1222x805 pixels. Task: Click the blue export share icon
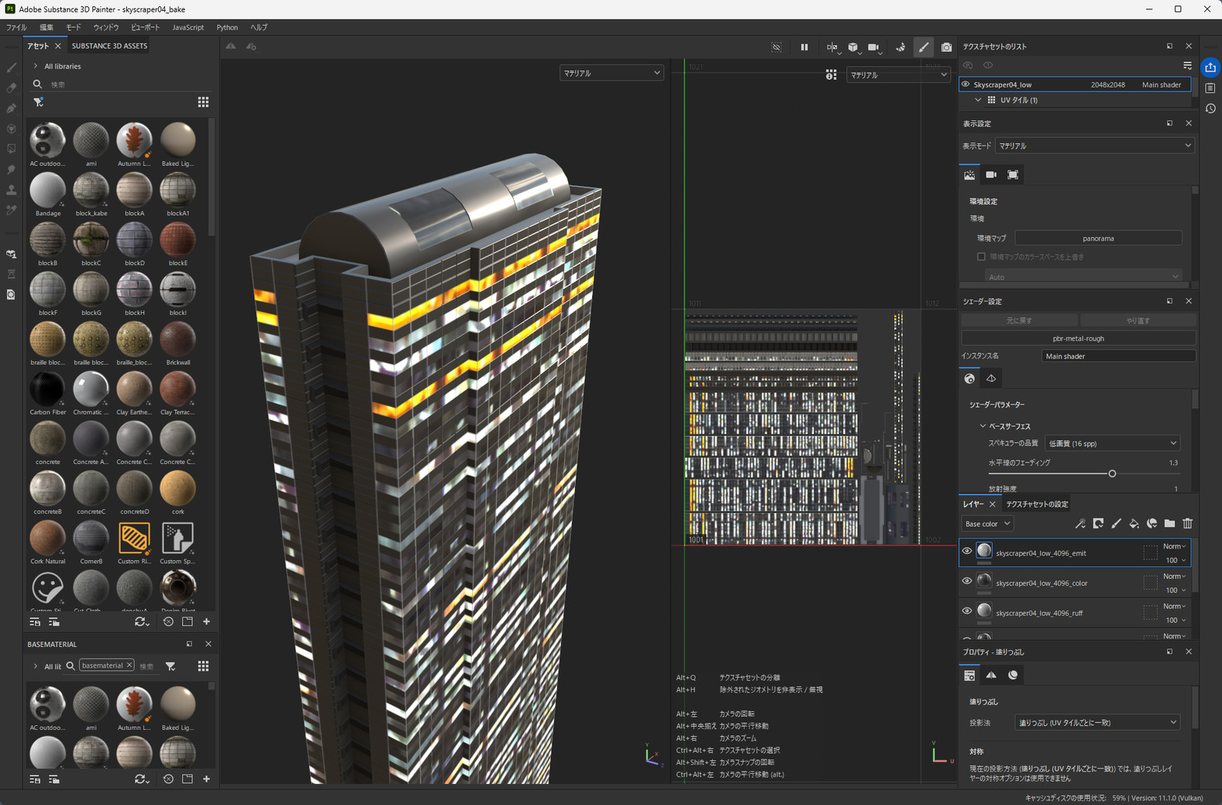click(1210, 68)
